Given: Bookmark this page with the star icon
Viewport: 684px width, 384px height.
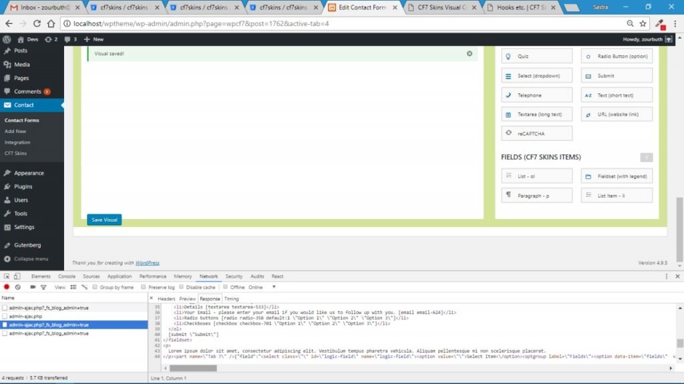Looking at the screenshot, I should pyautogui.click(x=642, y=23).
